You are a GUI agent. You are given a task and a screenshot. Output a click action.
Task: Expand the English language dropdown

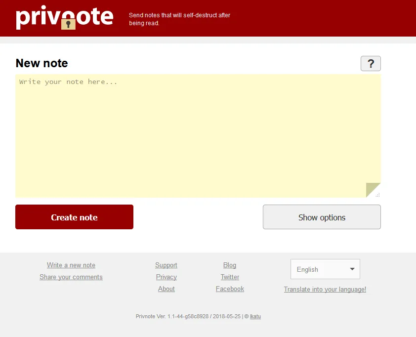325,269
